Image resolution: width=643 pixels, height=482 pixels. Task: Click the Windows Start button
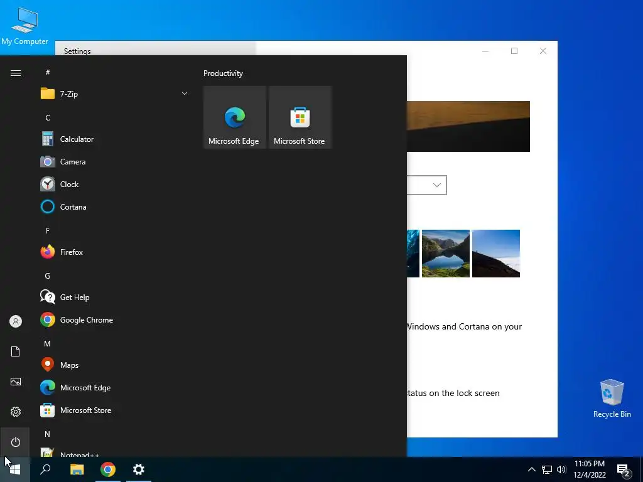click(x=15, y=469)
